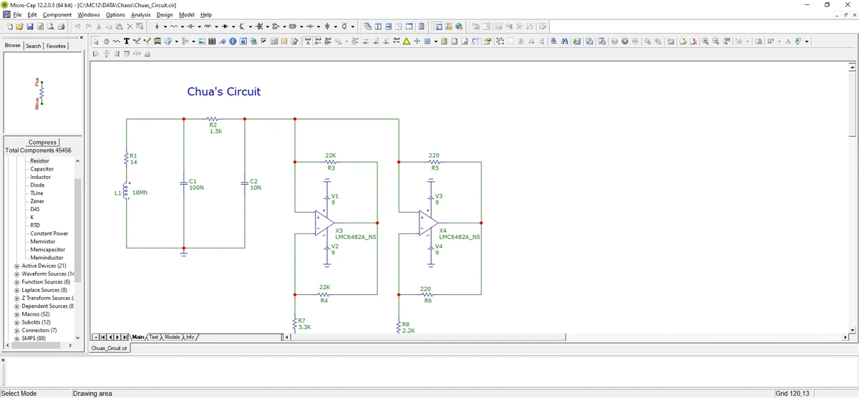Switch to the Text page tab
Viewport: 859px width, 398px height.
tap(154, 336)
